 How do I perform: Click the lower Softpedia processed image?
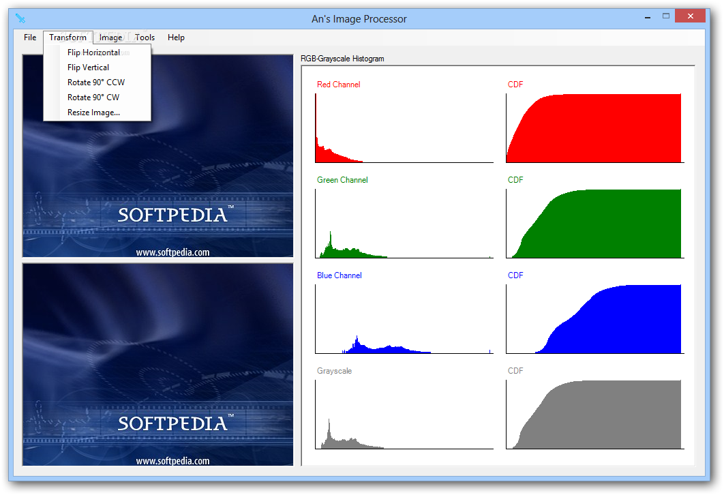(158, 365)
